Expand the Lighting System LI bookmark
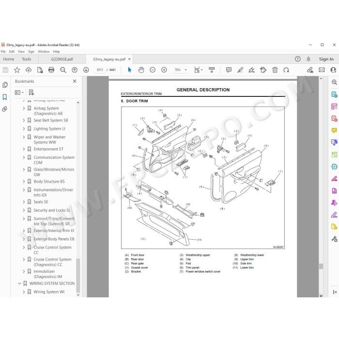This screenshot has height=339, width=339. (x=24, y=129)
